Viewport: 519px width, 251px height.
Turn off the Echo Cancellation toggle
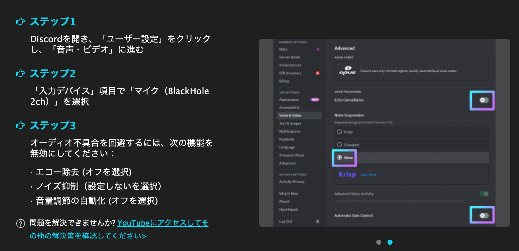pos(484,100)
